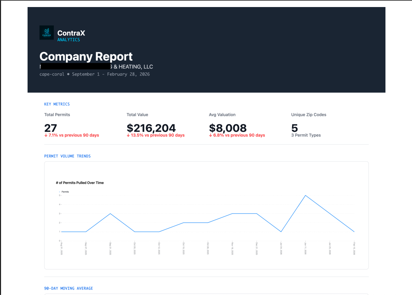This screenshot has height=295, width=412.
Task: Select the total permits value 27
Action: pyautogui.click(x=51, y=128)
